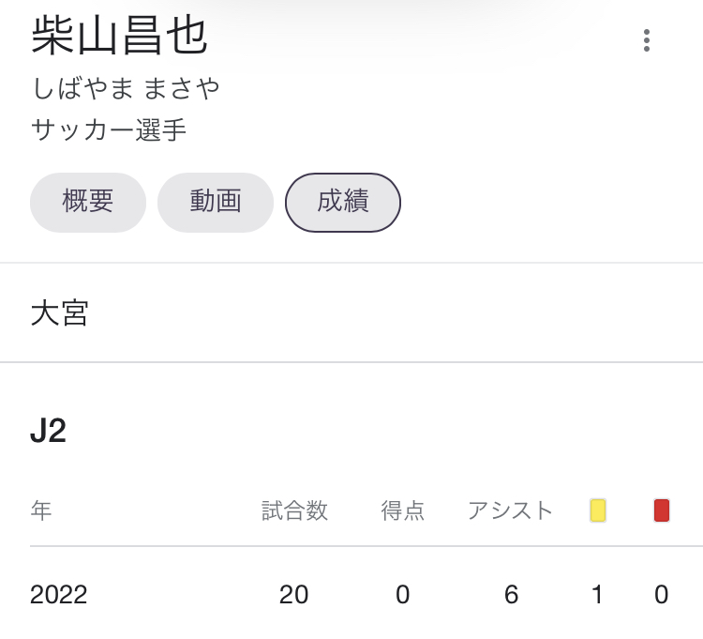Click the goals value under 得点
703x639 pixels.
point(403,595)
